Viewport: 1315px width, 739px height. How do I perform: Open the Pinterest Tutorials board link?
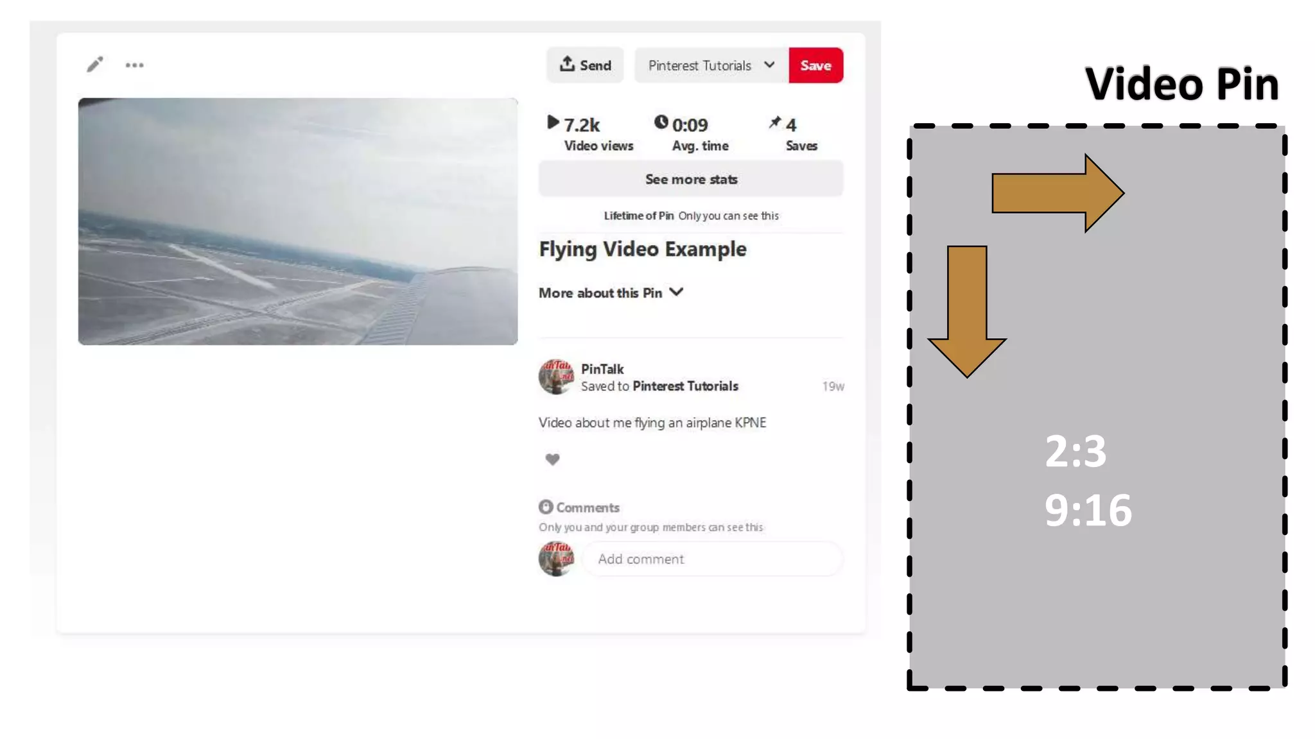pos(685,386)
